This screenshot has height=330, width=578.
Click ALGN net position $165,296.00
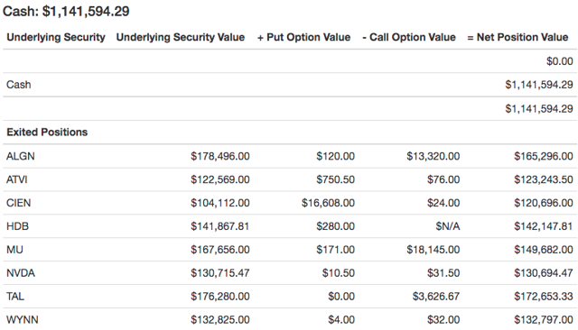pos(544,156)
